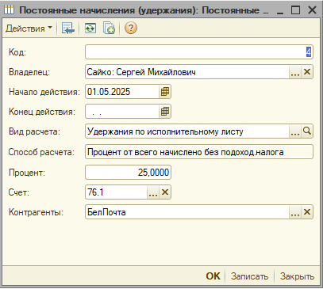Screen dimensions: 323x289
Task: Click the Начало действия date field
Action: pos(122,92)
